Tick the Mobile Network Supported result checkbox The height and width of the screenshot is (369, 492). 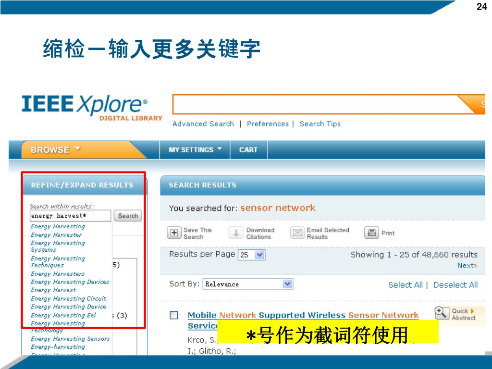tap(174, 315)
